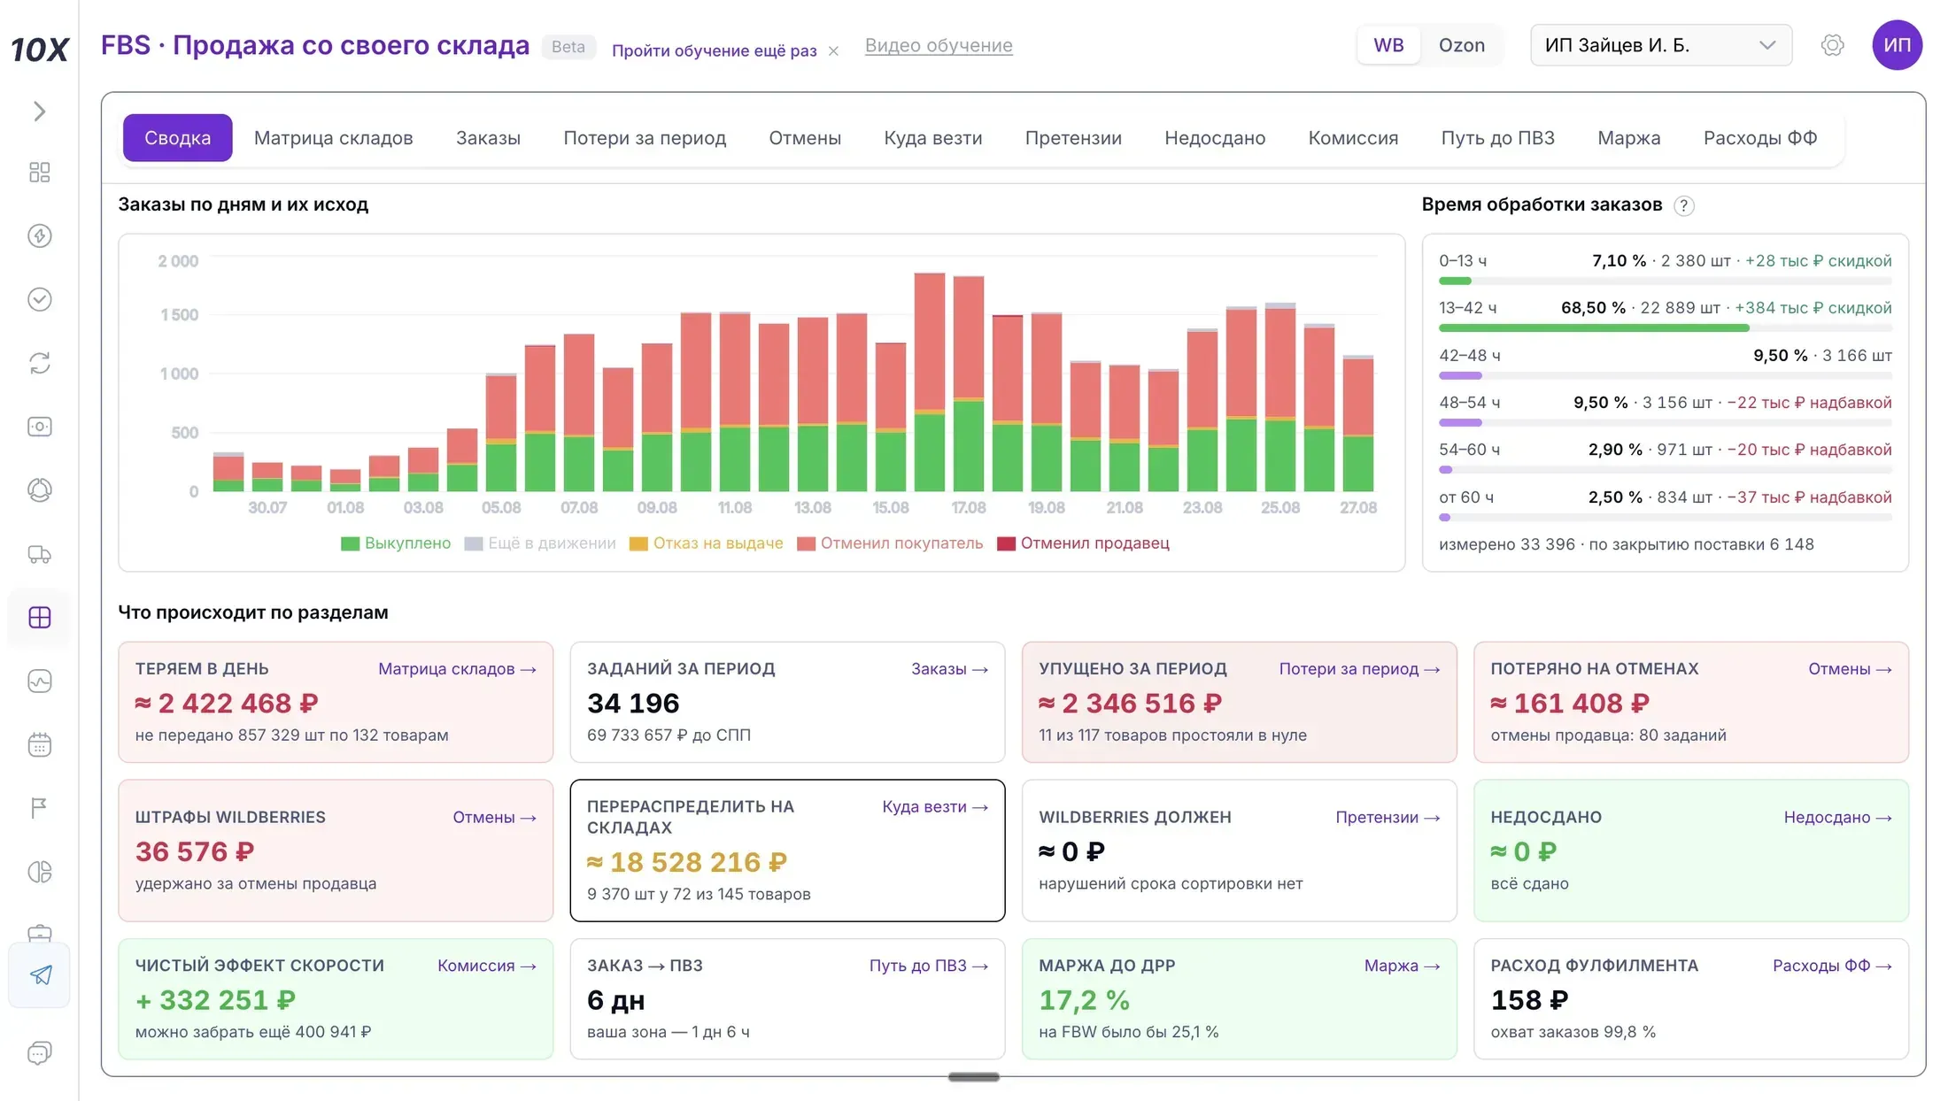Switch to the Матрица складов tab
The height and width of the screenshot is (1101, 1948).
pyautogui.click(x=333, y=138)
